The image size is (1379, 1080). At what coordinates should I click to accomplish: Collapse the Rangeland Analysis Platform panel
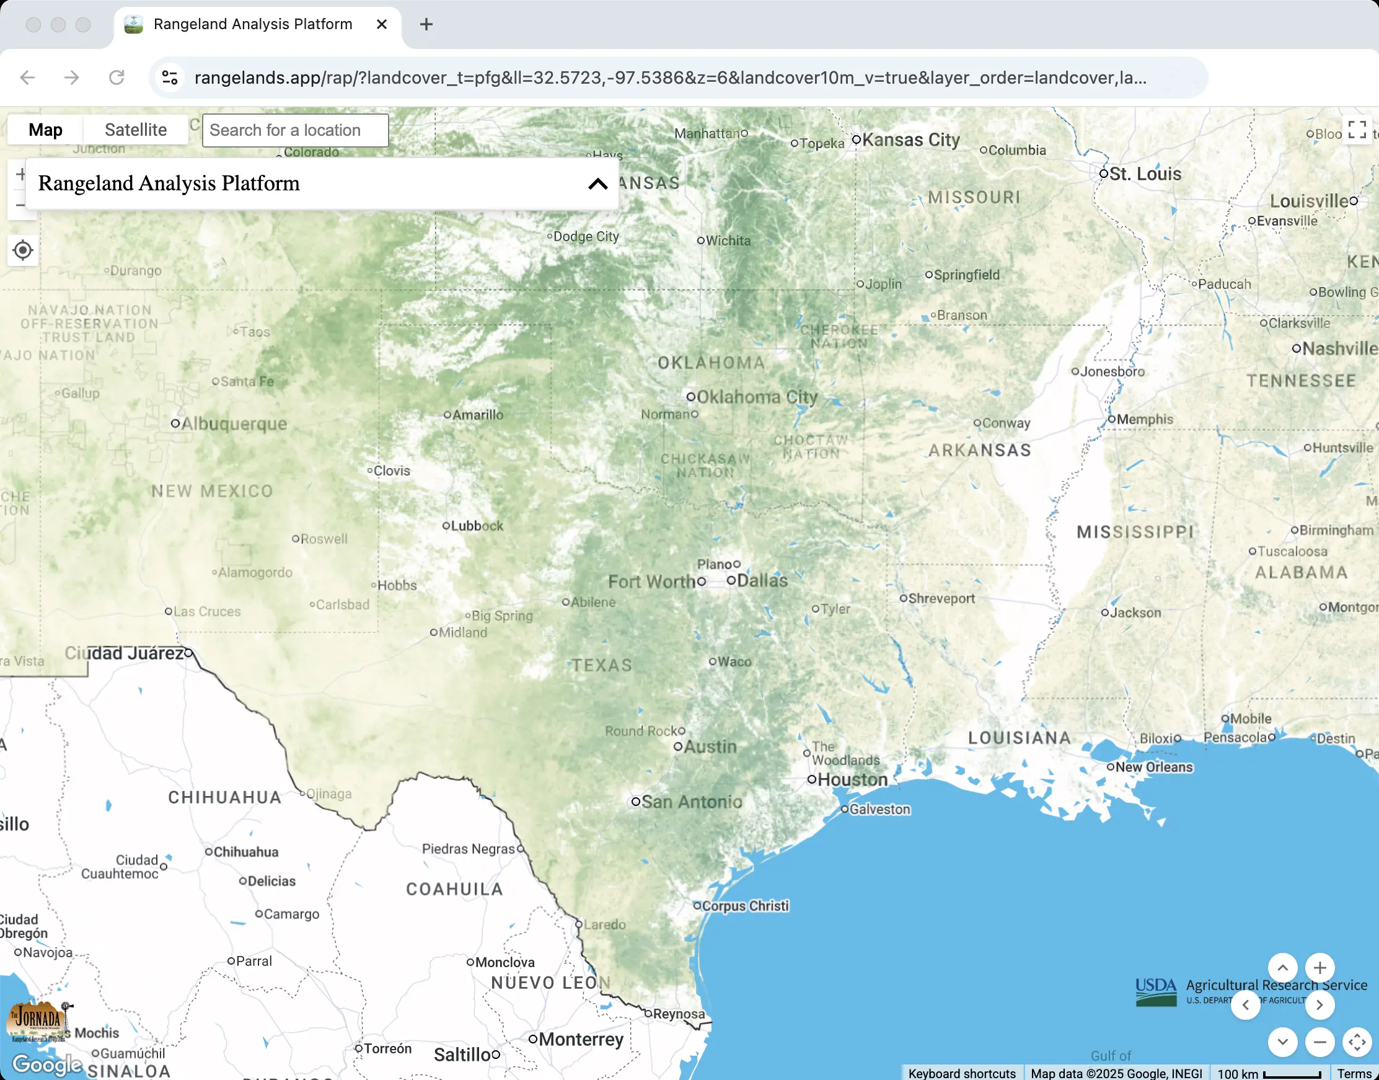tap(597, 184)
